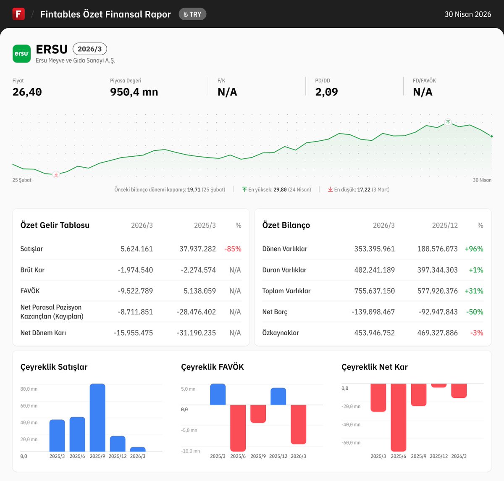Viewport: 504px width, 481px height.
Task: Click the 2026/3 red bar in Çeyreklik FAVÖK
Action: (x=299, y=424)
